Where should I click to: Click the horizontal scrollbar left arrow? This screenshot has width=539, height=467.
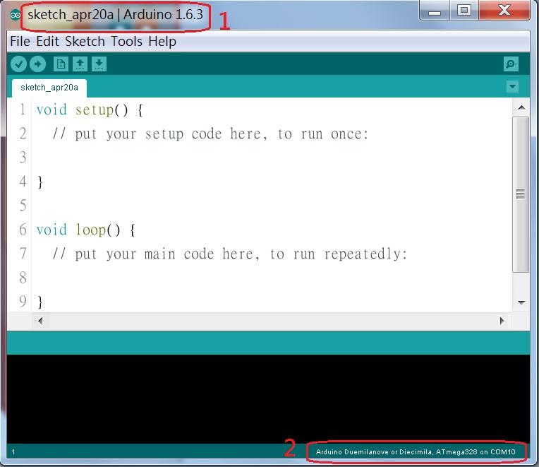[40, 321]
